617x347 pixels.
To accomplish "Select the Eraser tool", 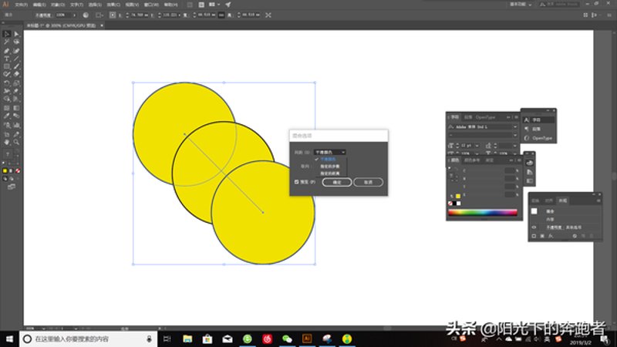I will point(16,74).
